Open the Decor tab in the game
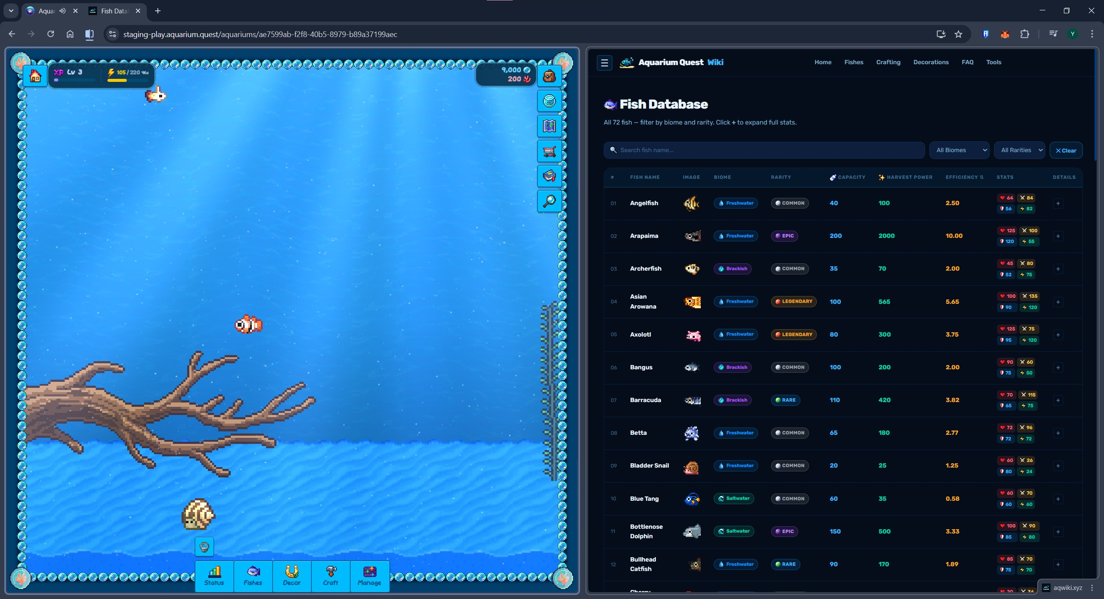Viewport: 1104px width, 599px height. (x=292, y=576)
